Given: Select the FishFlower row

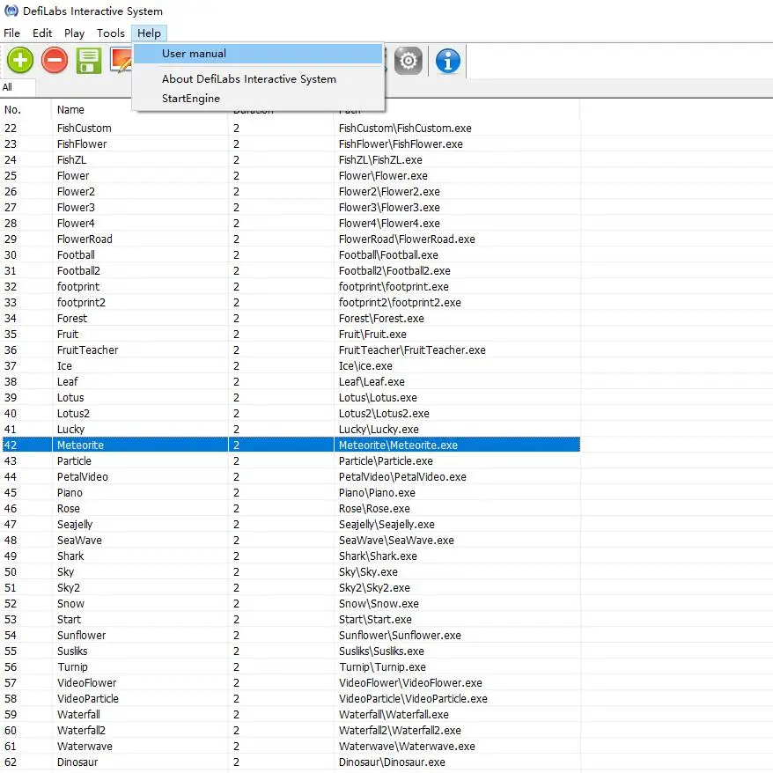Looking at the screenshot, I should point(291,144).
